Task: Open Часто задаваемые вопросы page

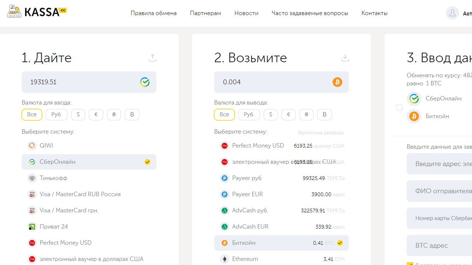Action: (x=310, y=13)
